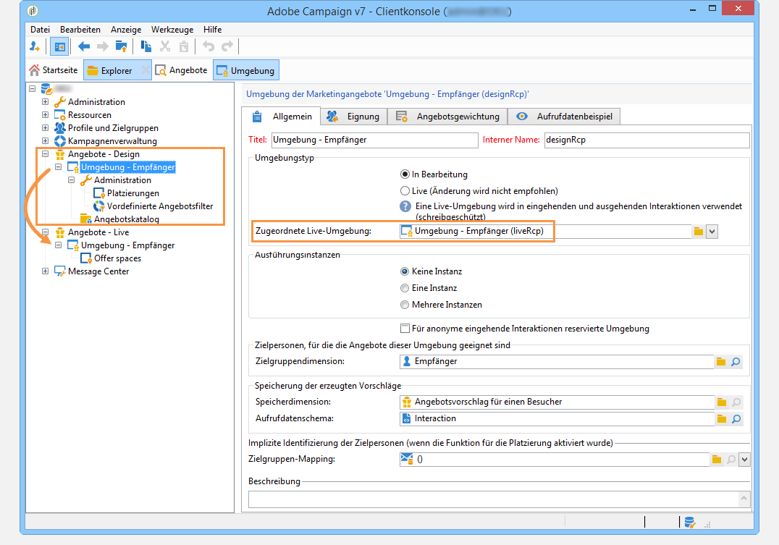Open the Datei menu
Screen dimensions: 779x545
tap(41, 29)
